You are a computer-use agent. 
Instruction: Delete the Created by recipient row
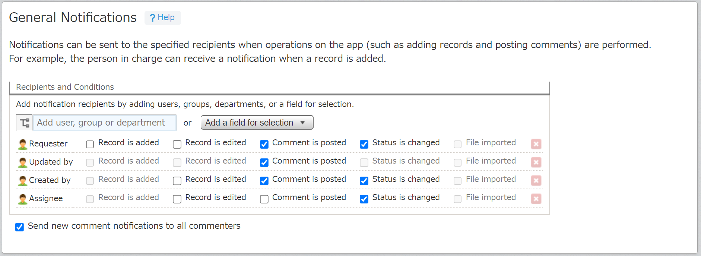pos(536,180)
